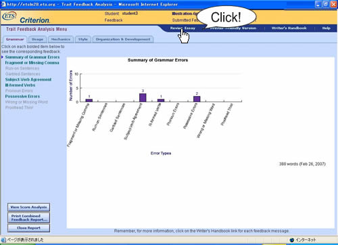Show Fragment or Missing Comma feedback
Screen dimensions: 338x245
tap(32, 63)
